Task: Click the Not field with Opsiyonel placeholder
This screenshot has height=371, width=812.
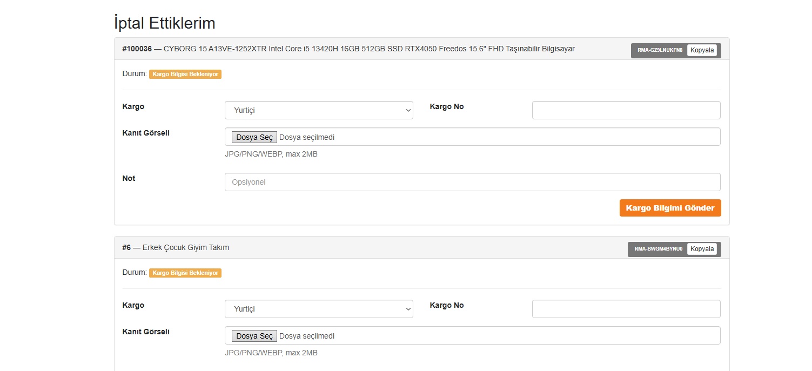Action: (472, 182)
